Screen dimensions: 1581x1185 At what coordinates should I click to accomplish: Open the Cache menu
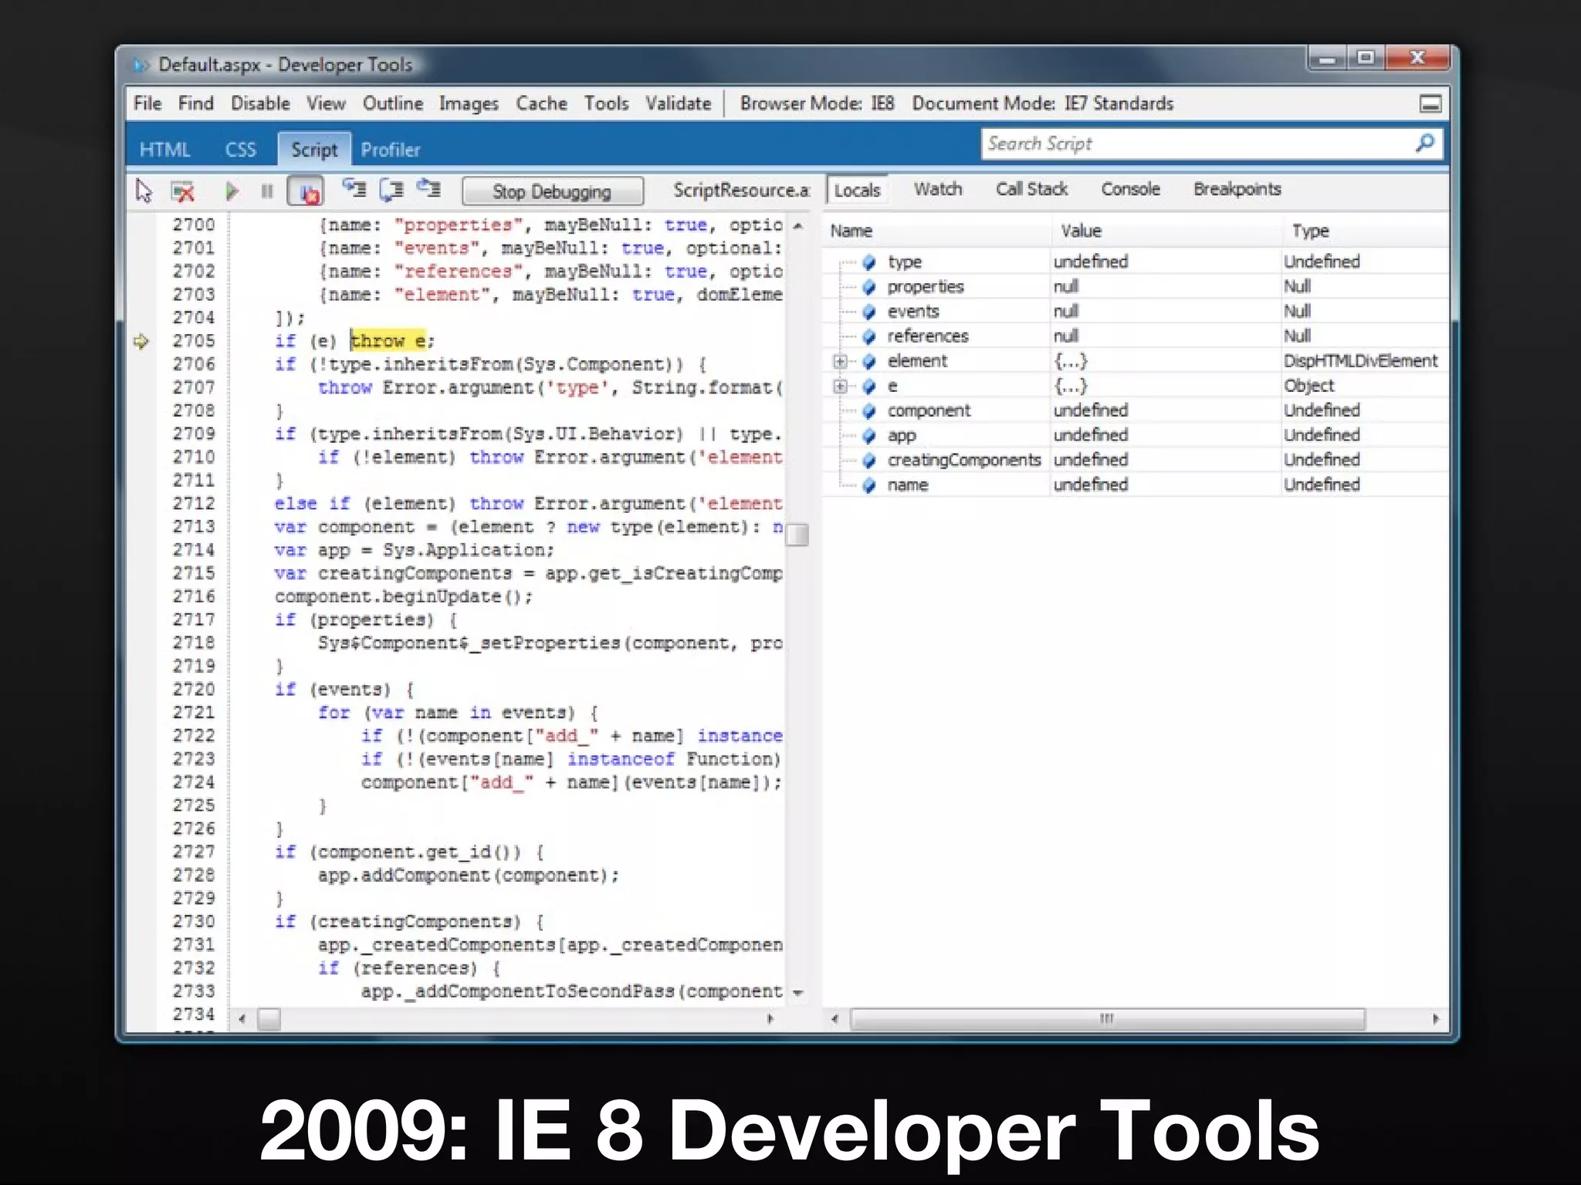(541, 103)
